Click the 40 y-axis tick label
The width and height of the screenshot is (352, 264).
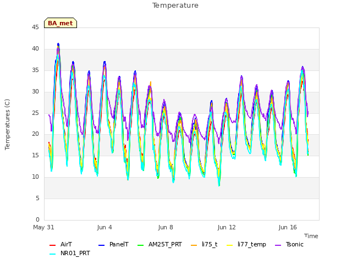coord(35,49)
